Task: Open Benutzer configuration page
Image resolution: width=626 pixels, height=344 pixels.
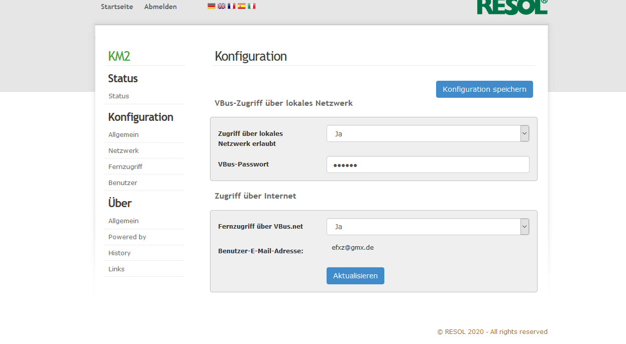Action: (x=123, y=183)
